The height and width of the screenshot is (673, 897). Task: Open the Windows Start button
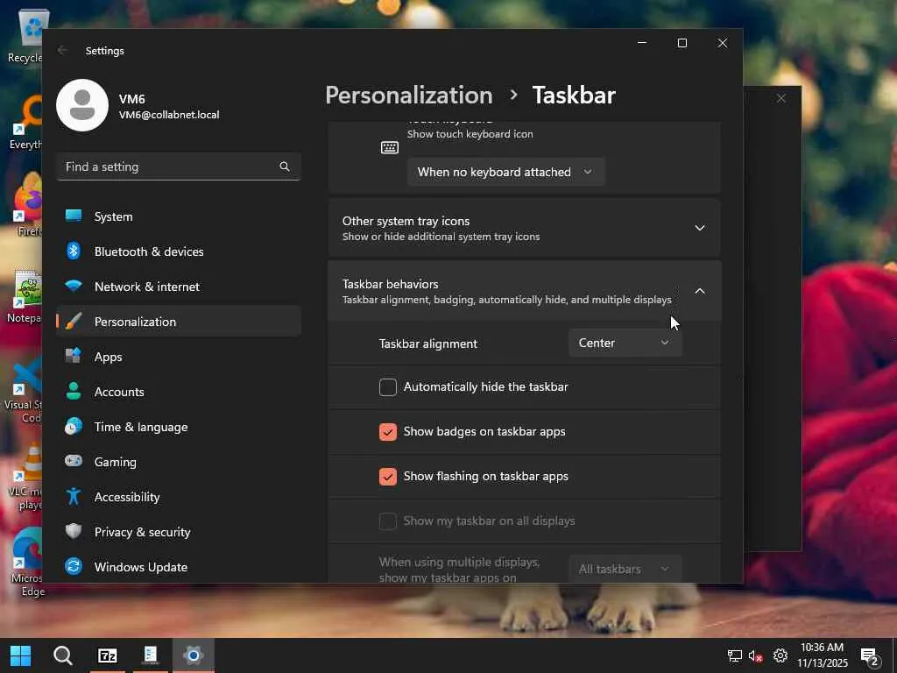point(21,655)
